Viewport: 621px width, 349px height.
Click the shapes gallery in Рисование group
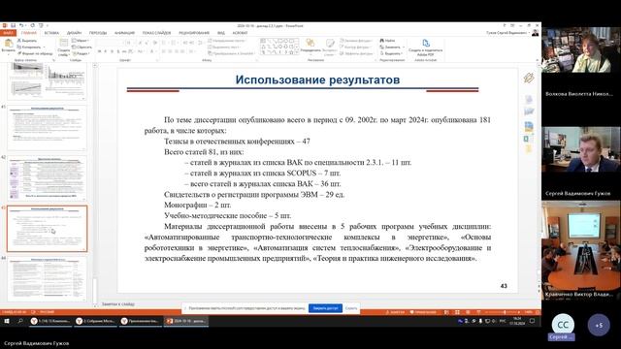coord(279,47)
